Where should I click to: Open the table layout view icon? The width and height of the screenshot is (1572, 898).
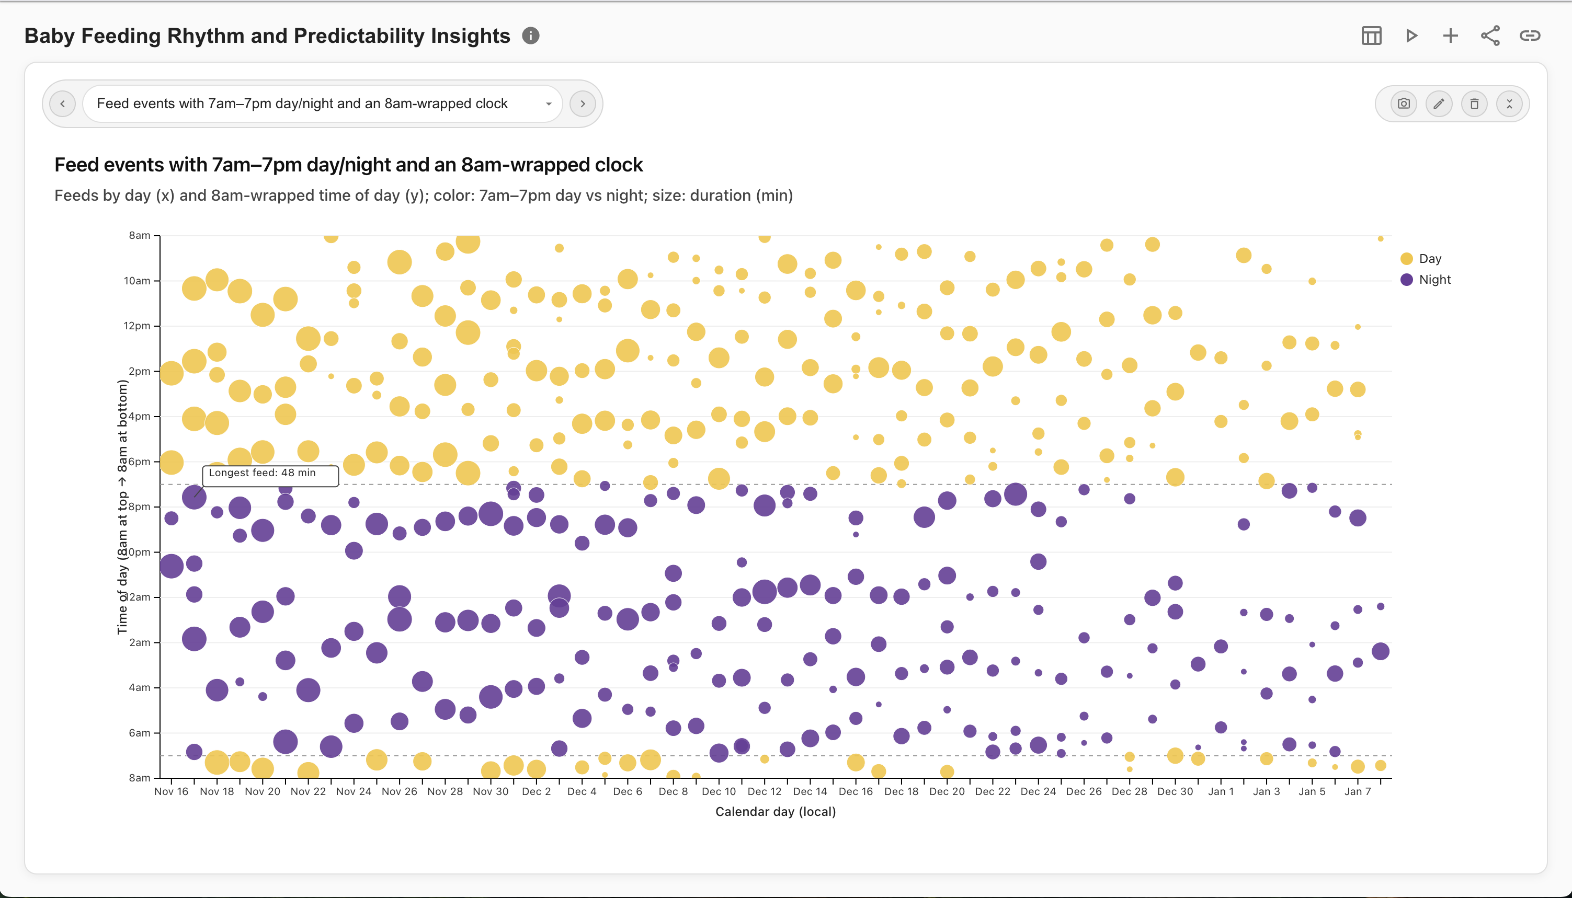pyautogui.click(x=1371, y=36)
